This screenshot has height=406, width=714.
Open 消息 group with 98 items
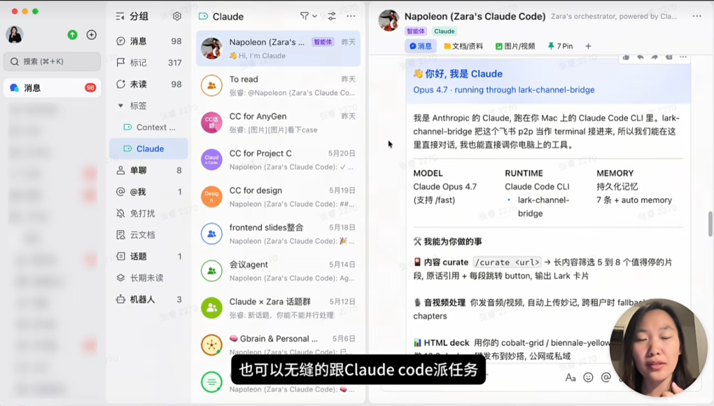pos(149,41)
